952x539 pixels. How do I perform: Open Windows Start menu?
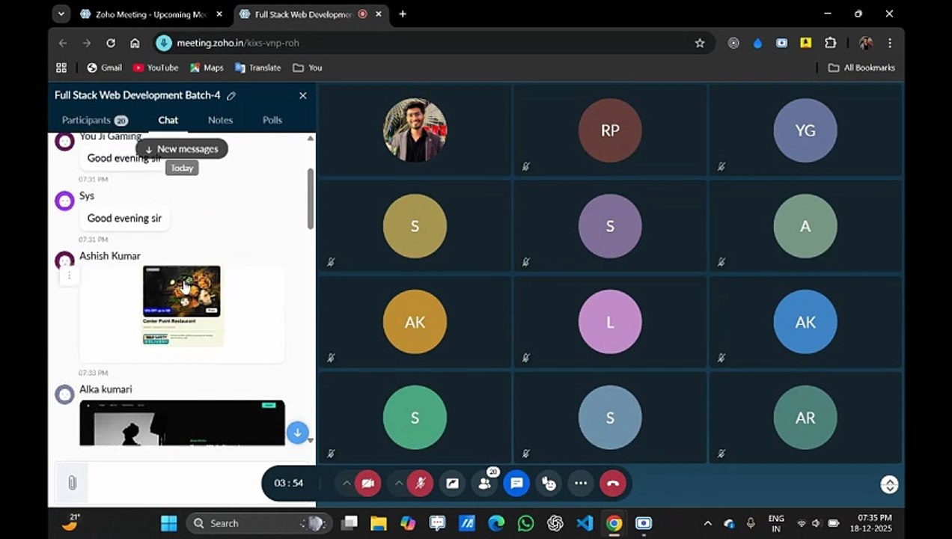pos(169,523)
